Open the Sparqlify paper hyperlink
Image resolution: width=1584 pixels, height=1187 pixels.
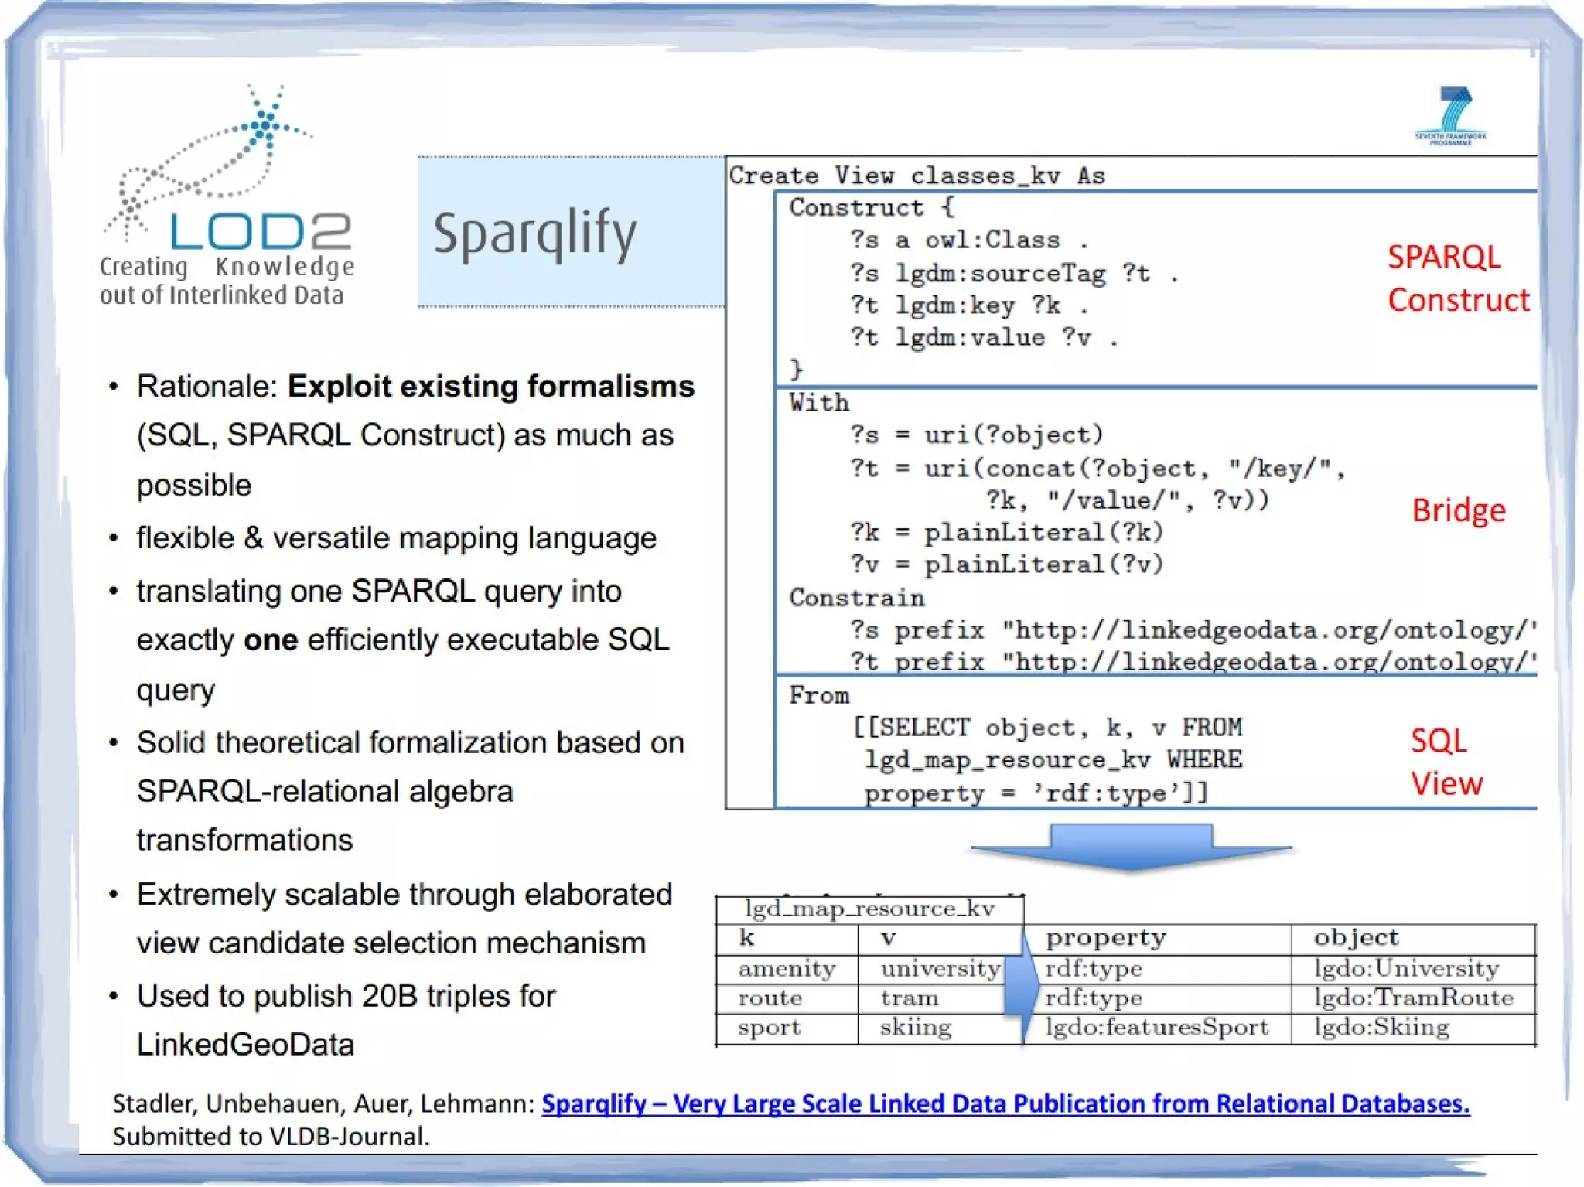coord(1005,1103)
